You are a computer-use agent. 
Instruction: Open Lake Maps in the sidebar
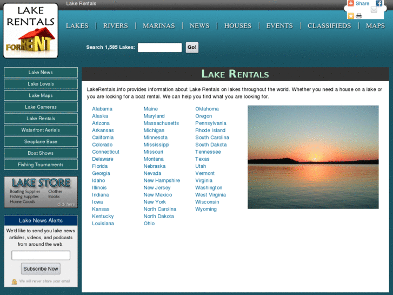[x=41, y=95]
